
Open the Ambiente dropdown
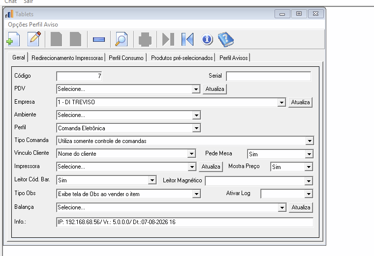point(196,115)
